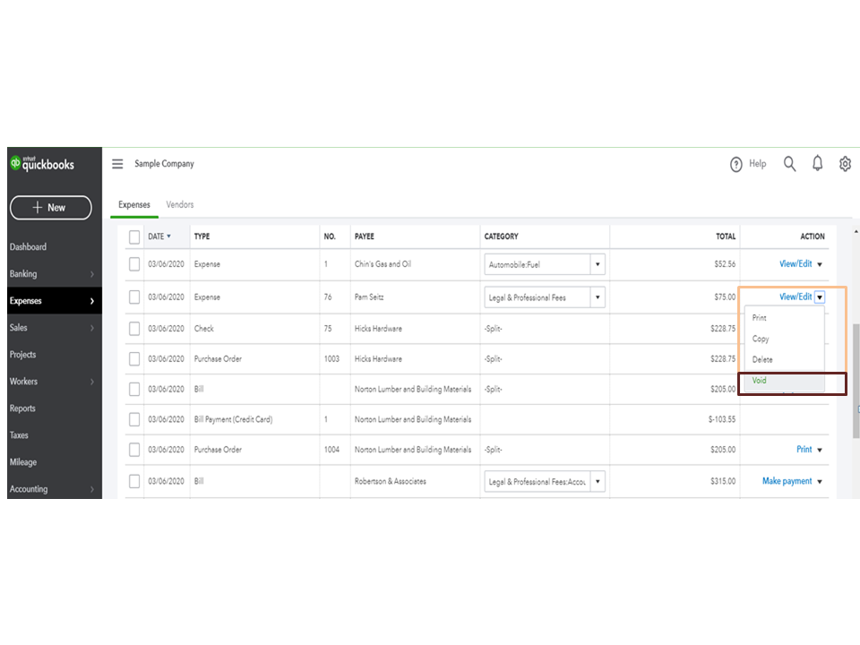This screenshot has width=860, height=645.
Task: Click the vertical scrollbar on the right
Action: (856, 367)
